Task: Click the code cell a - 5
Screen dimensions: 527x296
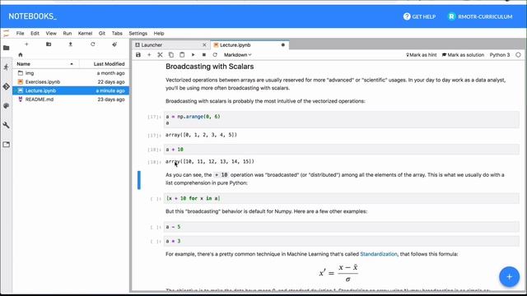Action: (x=342, y=227)
